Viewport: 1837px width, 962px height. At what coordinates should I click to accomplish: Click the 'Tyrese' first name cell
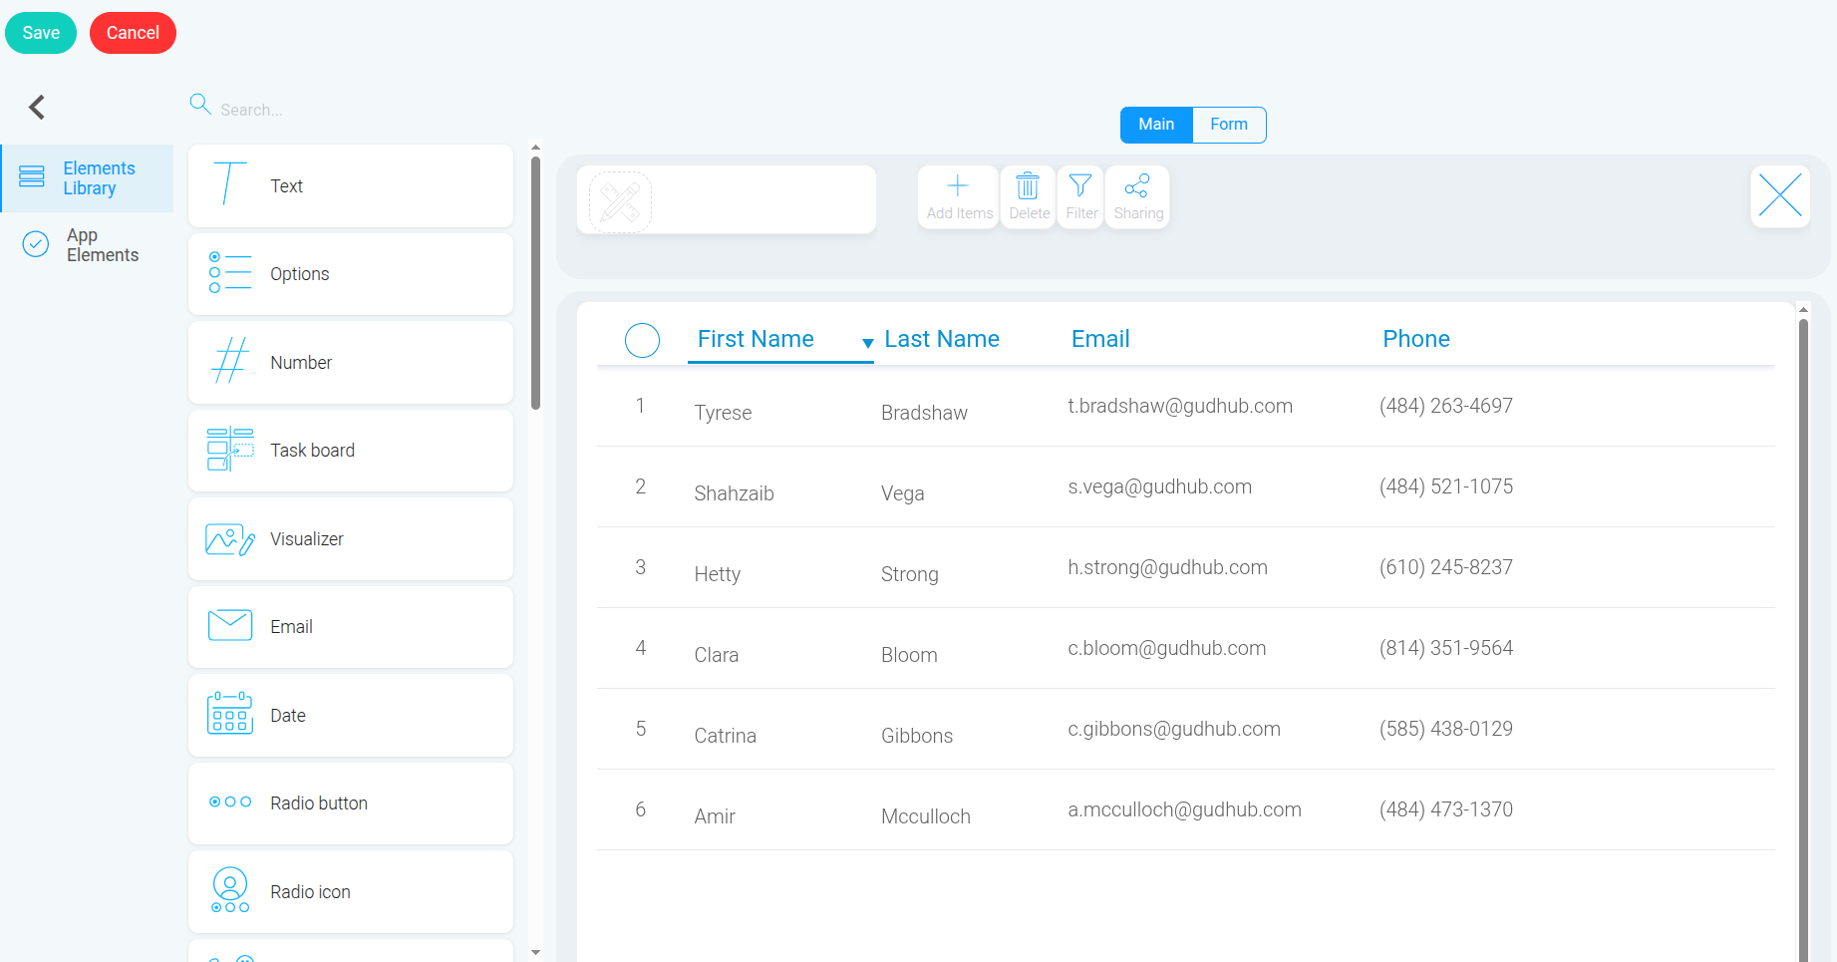click(723, 413)
